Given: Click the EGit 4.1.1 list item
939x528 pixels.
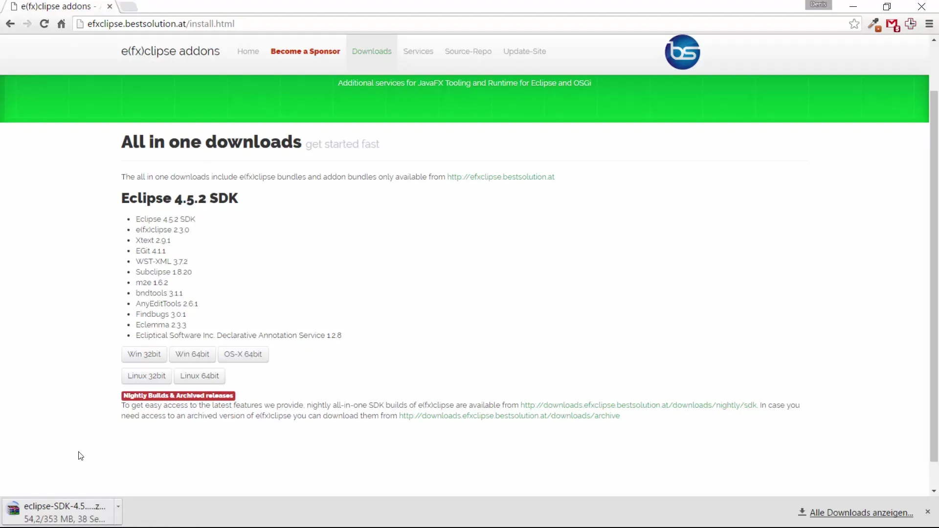Looking at the screenshot, I should pyautogui.click(x=151, y=251).
